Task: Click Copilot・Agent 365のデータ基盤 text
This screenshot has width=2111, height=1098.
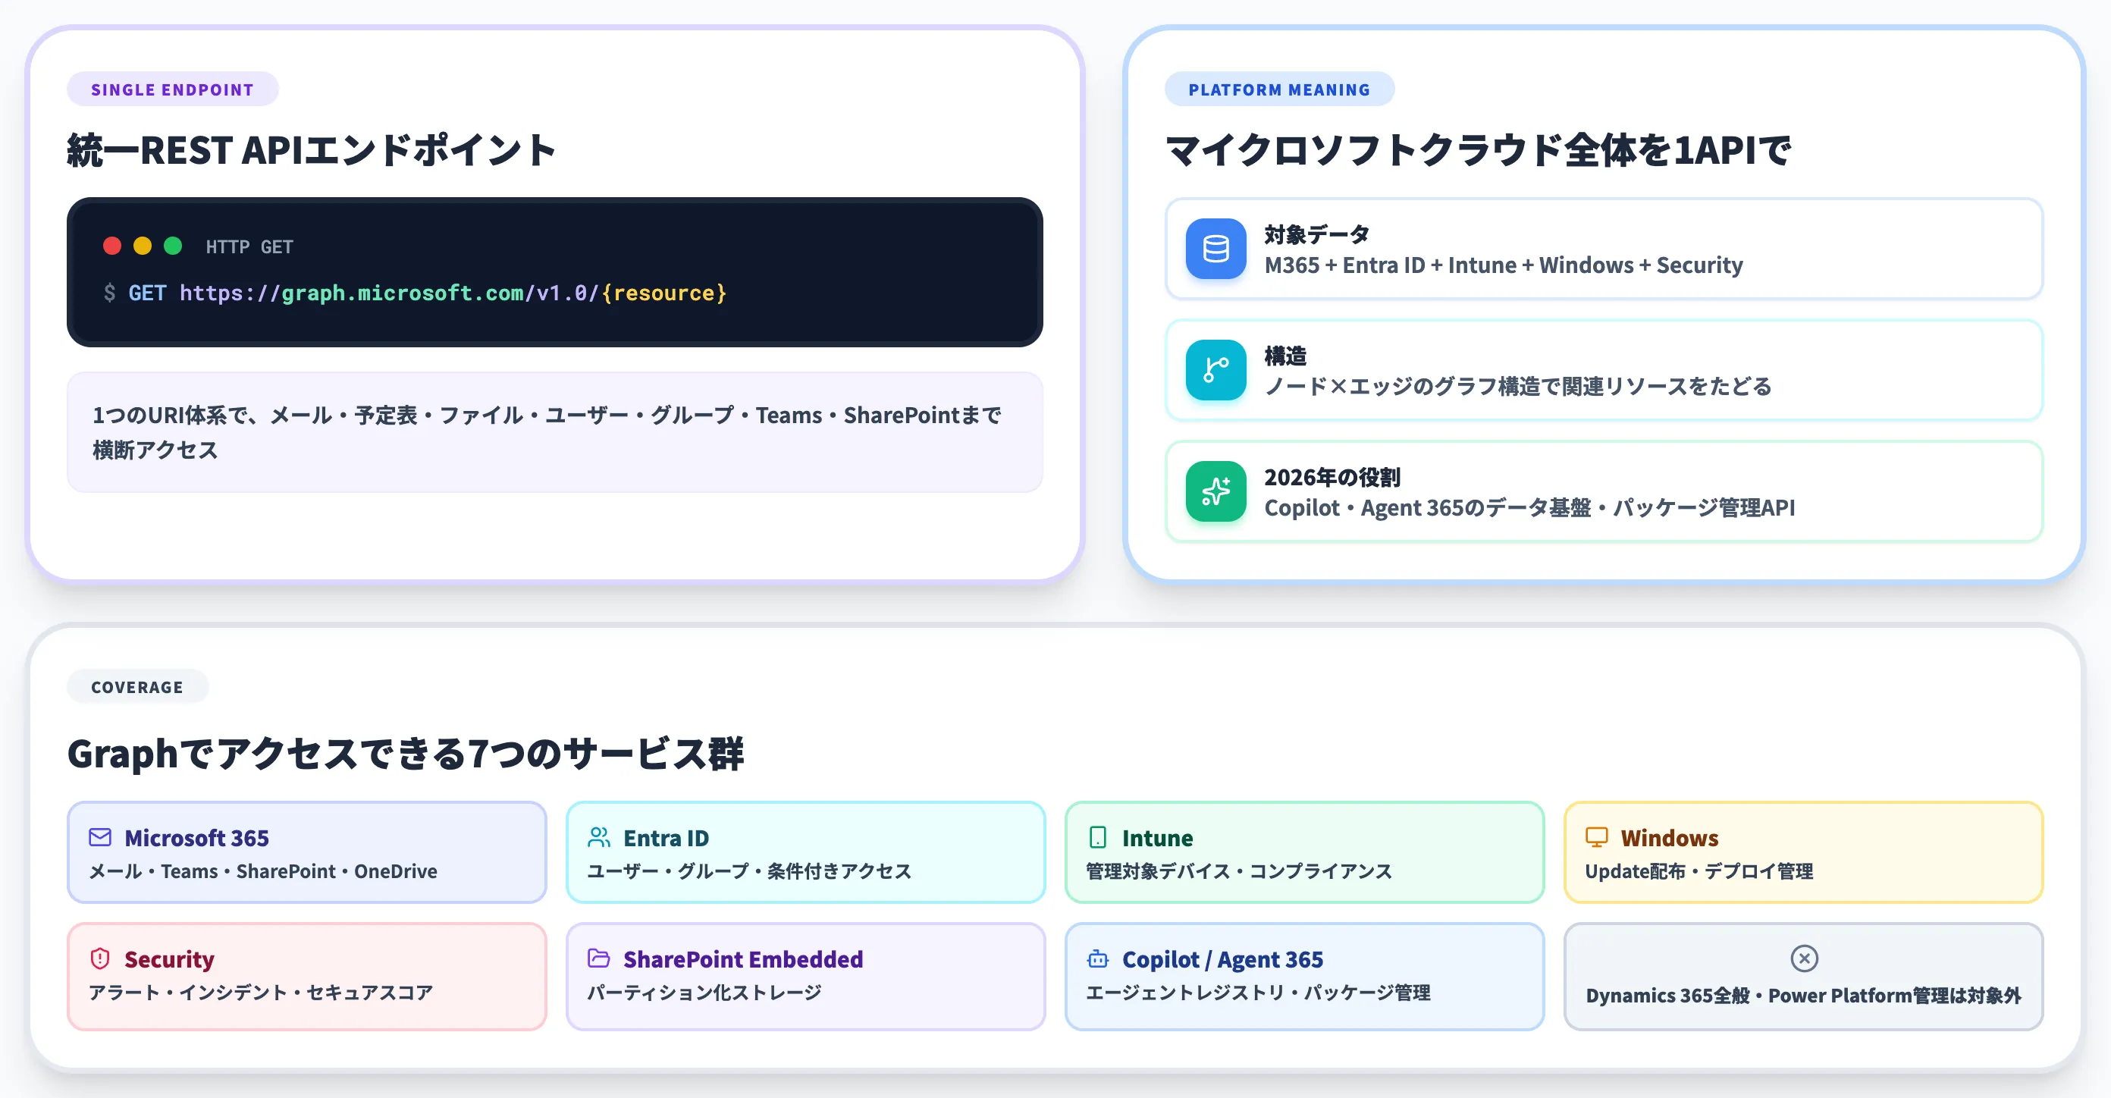Action: point(1529,507)
